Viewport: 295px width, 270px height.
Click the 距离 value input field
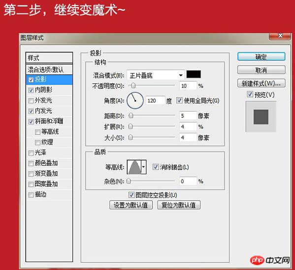pyautogui.click(x=188, y=116)
